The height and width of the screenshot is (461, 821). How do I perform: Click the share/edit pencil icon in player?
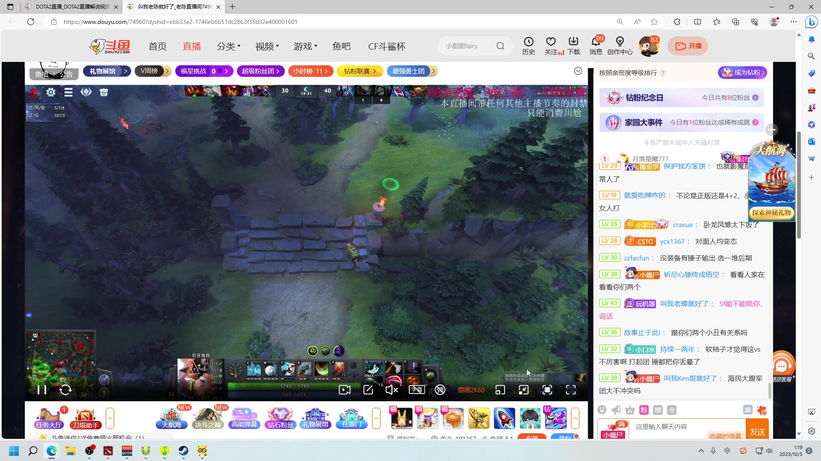click(368, 390)
